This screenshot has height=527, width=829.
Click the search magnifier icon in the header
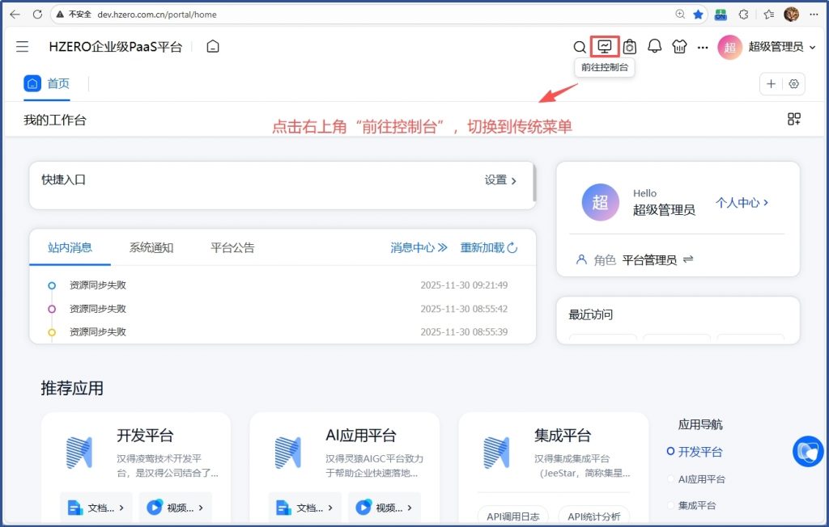pyautogui.click(x=580, y=47)
